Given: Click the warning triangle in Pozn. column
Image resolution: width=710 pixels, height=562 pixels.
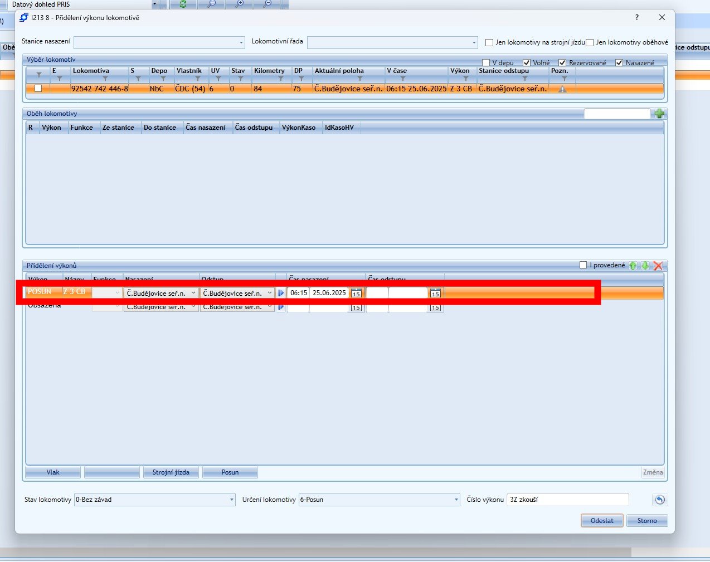Looking at the screenshot, I should (562, 89).
